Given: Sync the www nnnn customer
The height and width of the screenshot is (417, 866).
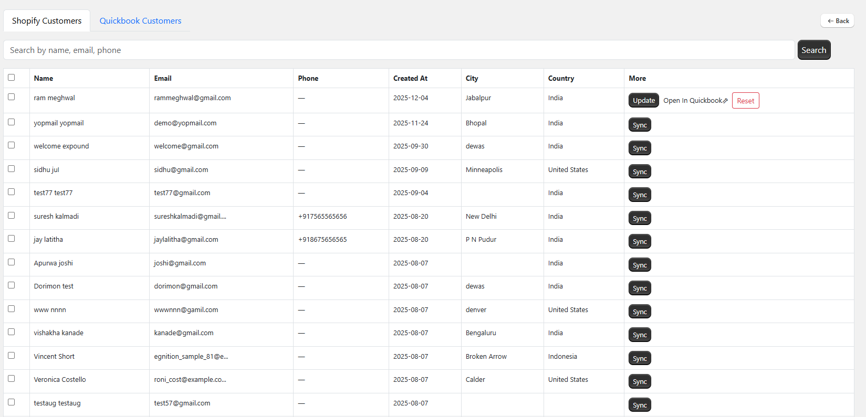Looking at the screenshot, I should (x=640, y=312).
